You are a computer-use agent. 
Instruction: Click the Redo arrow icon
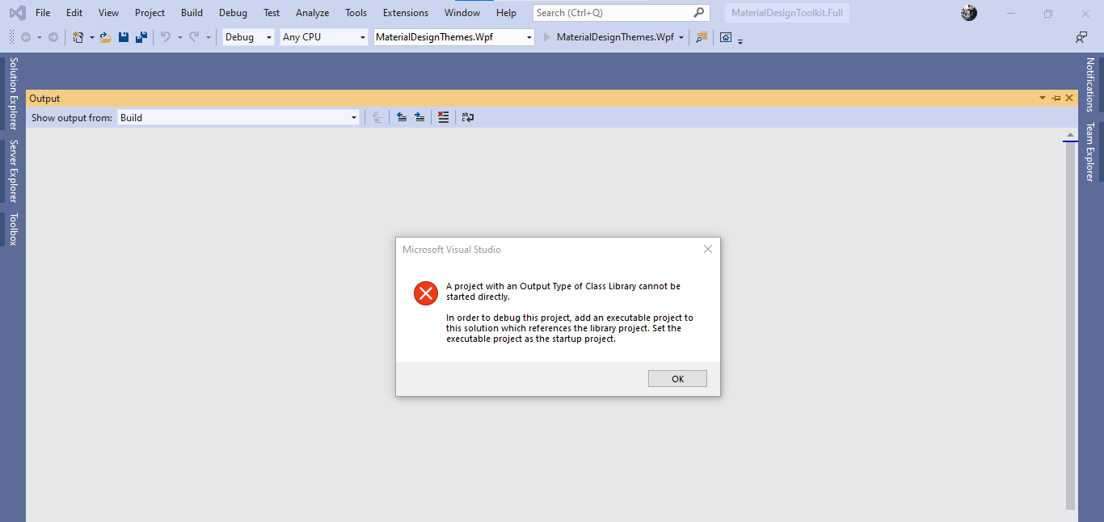coord(194,37)
